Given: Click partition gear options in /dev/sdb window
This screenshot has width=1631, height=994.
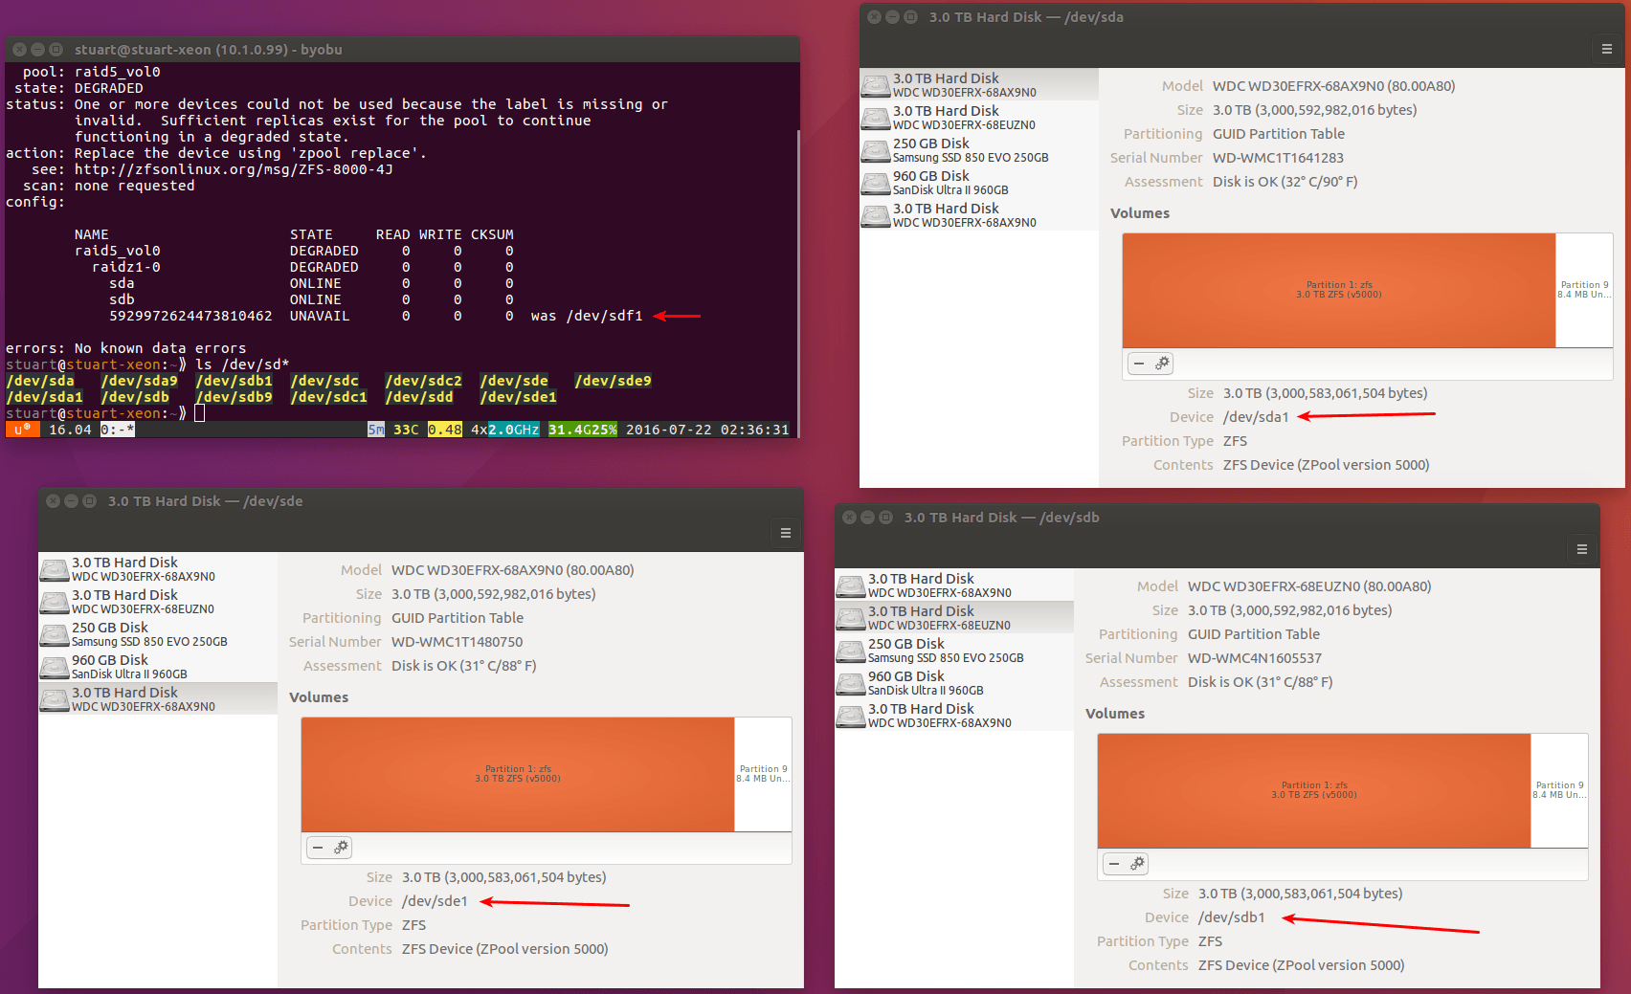Looking at the screenshot, I should click(x=1137, y=864).
